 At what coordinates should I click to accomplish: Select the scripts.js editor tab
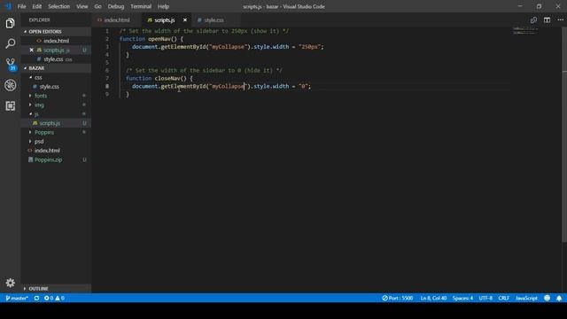click(165, 20)
